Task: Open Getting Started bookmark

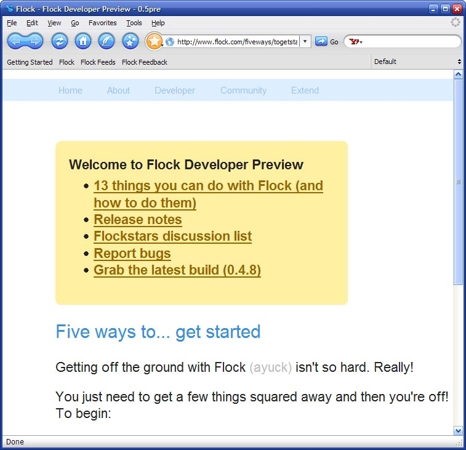Action: 30,62
